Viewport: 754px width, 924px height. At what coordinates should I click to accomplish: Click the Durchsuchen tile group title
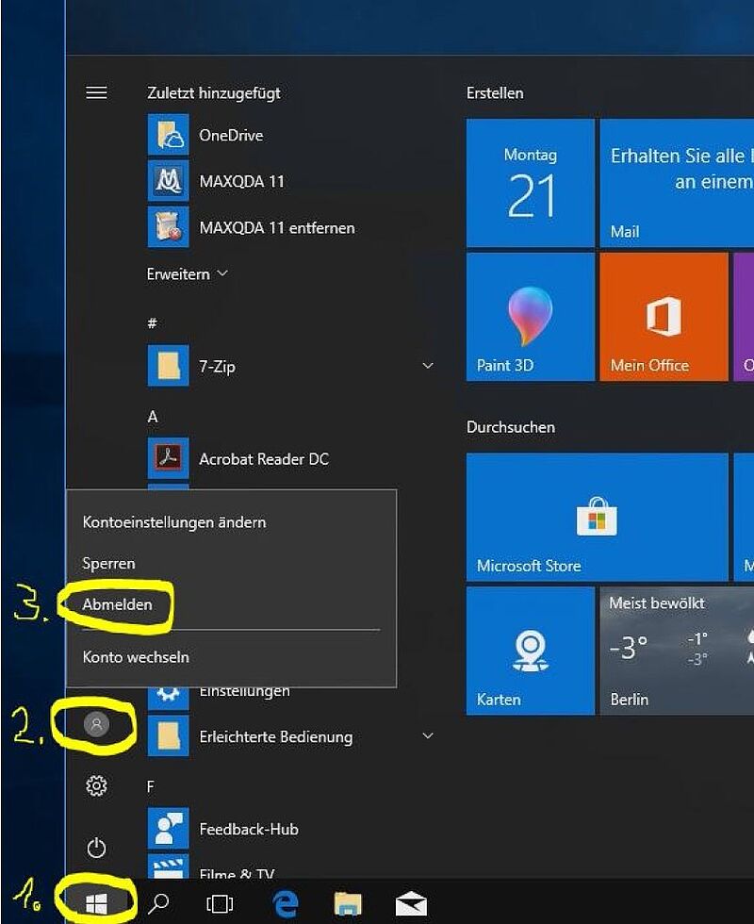coord(511,427)
